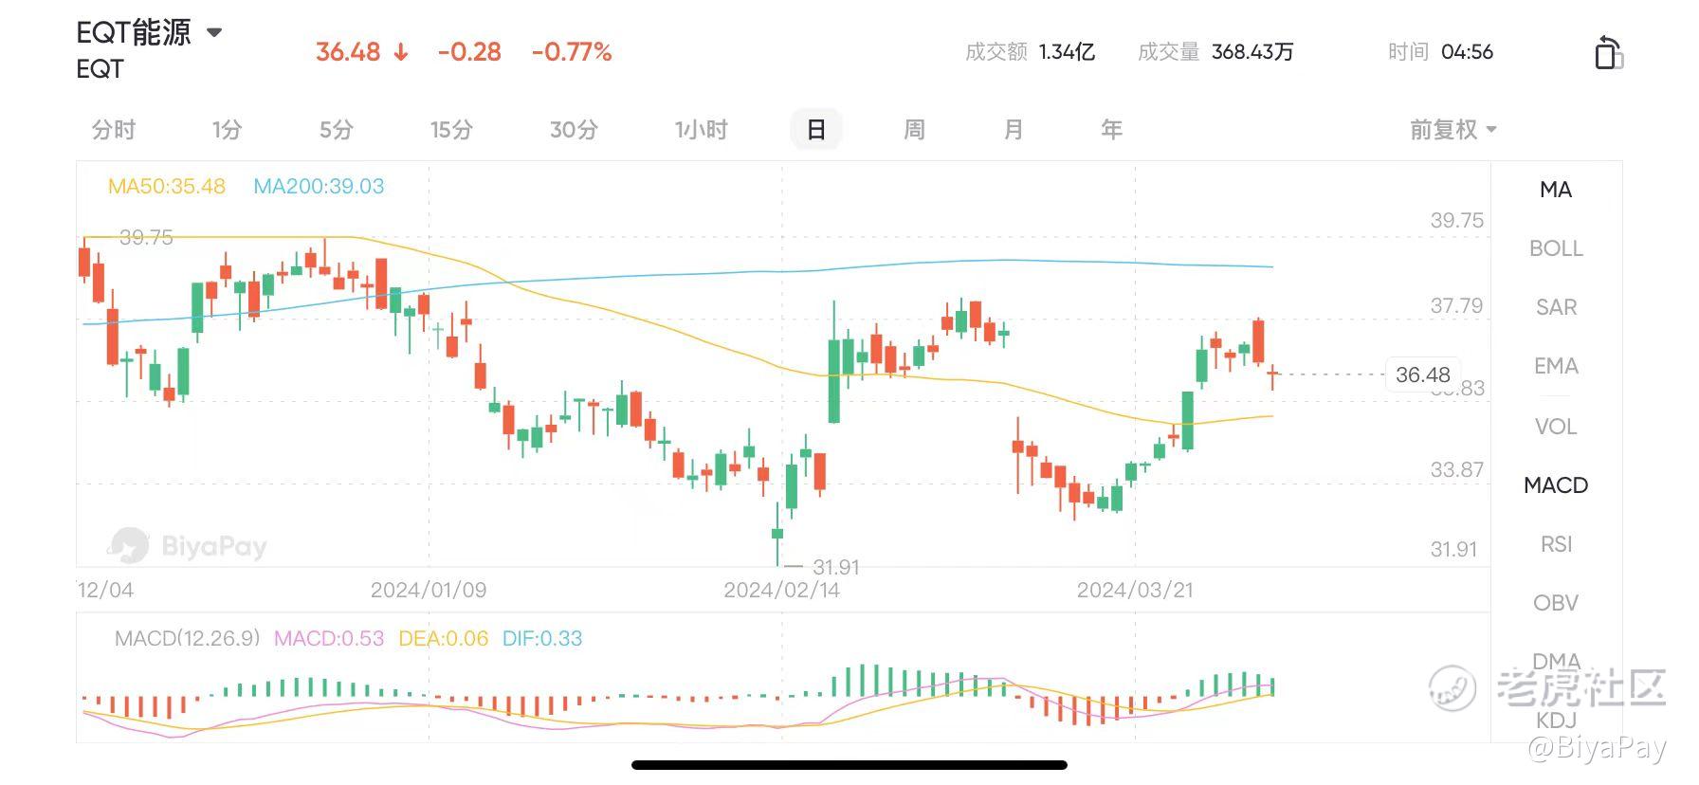1699x785 pixels.
Task: Switch to the 周 weekly chart
Action: click(914, 129)
